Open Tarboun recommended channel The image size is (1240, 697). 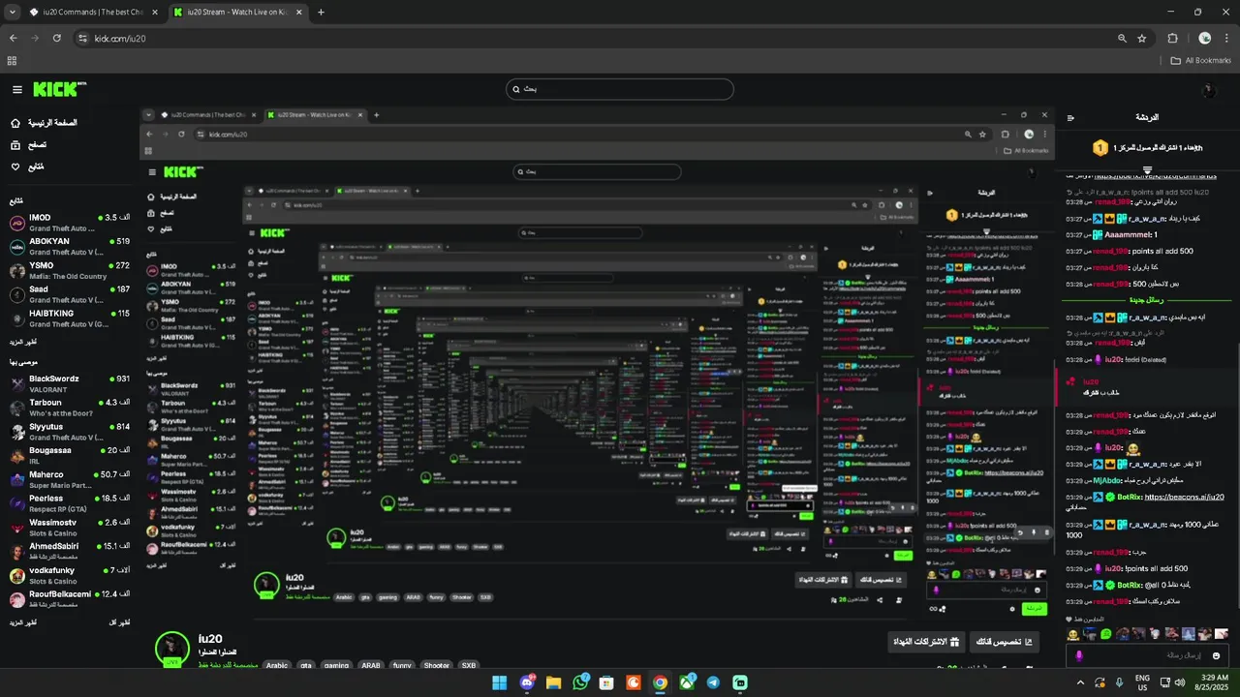[x=70, y=408]
